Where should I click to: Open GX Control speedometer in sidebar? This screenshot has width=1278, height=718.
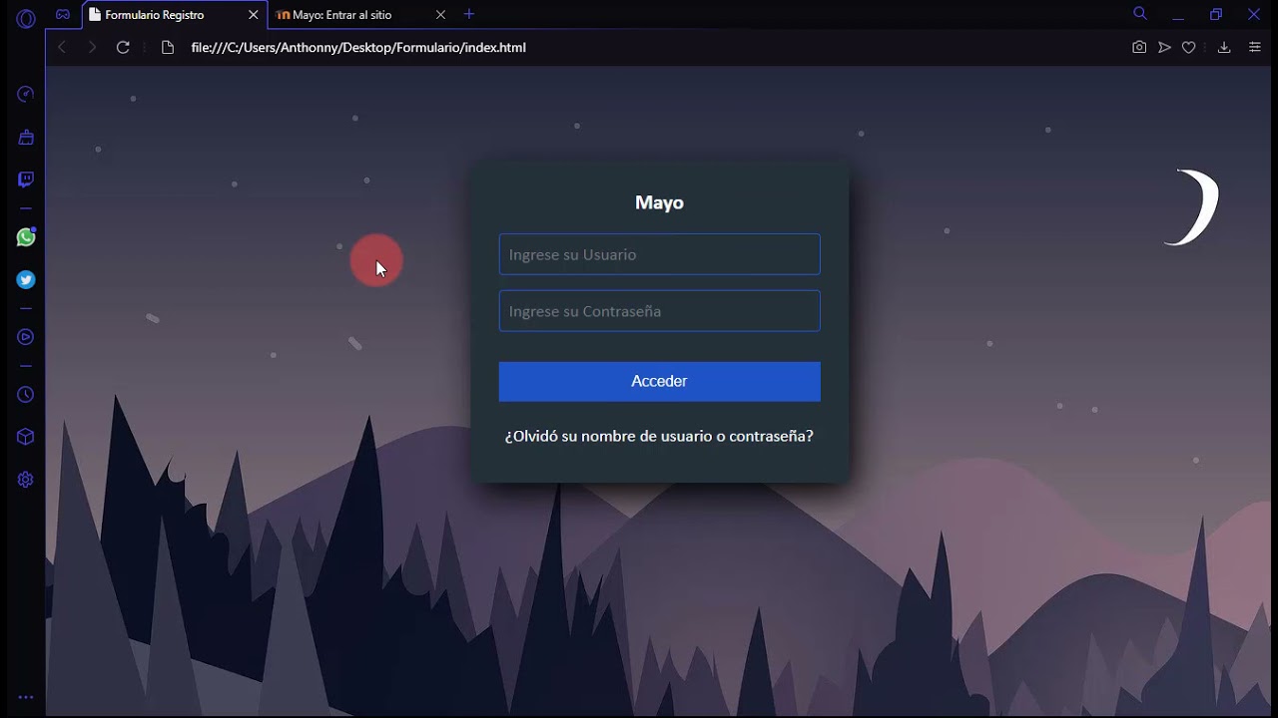26,94
